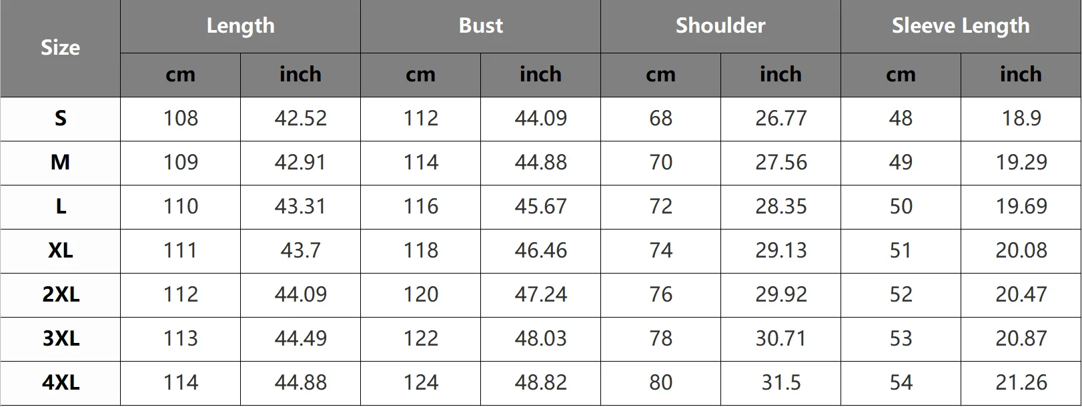Click the 47.24 inch bust cell
This screenshot has width=1082, height=407.
540,295
